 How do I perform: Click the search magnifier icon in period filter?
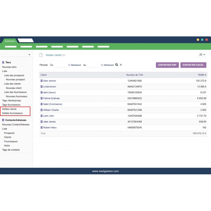(117, 65)
